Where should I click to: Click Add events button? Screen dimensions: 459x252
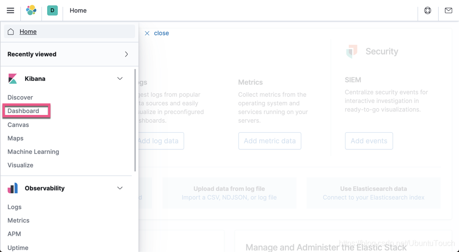coord(369,141)
